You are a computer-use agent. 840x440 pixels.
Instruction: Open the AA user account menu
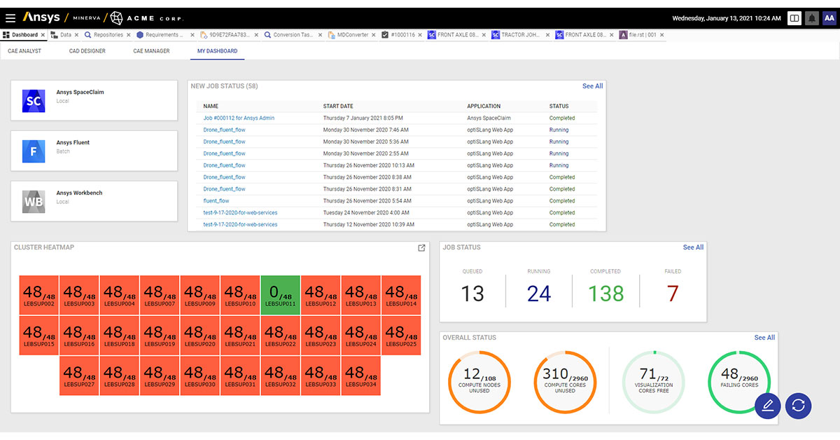tap(829, 18)
